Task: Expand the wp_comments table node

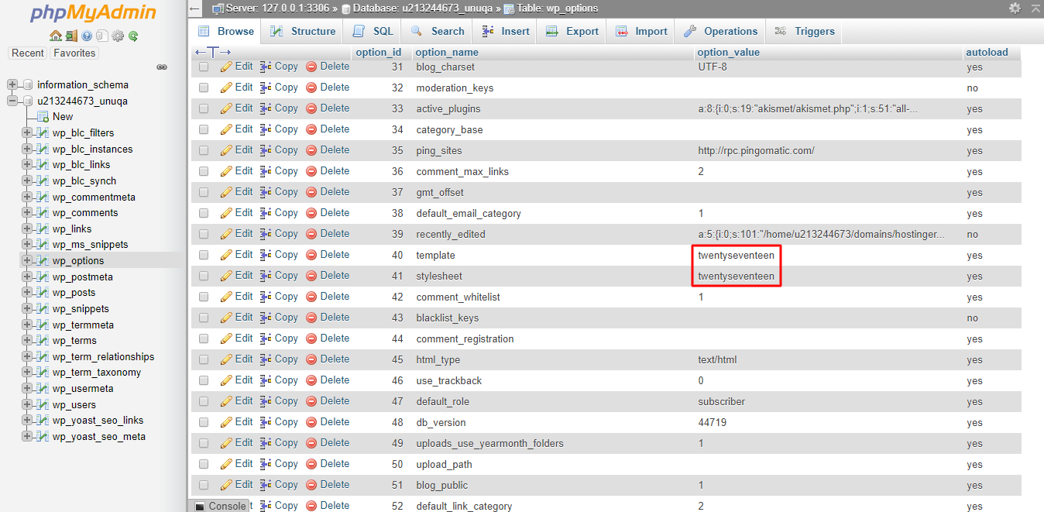Action: [x=27, y=212]
